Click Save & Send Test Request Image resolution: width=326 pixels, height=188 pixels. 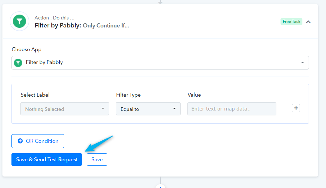[47, 160]
